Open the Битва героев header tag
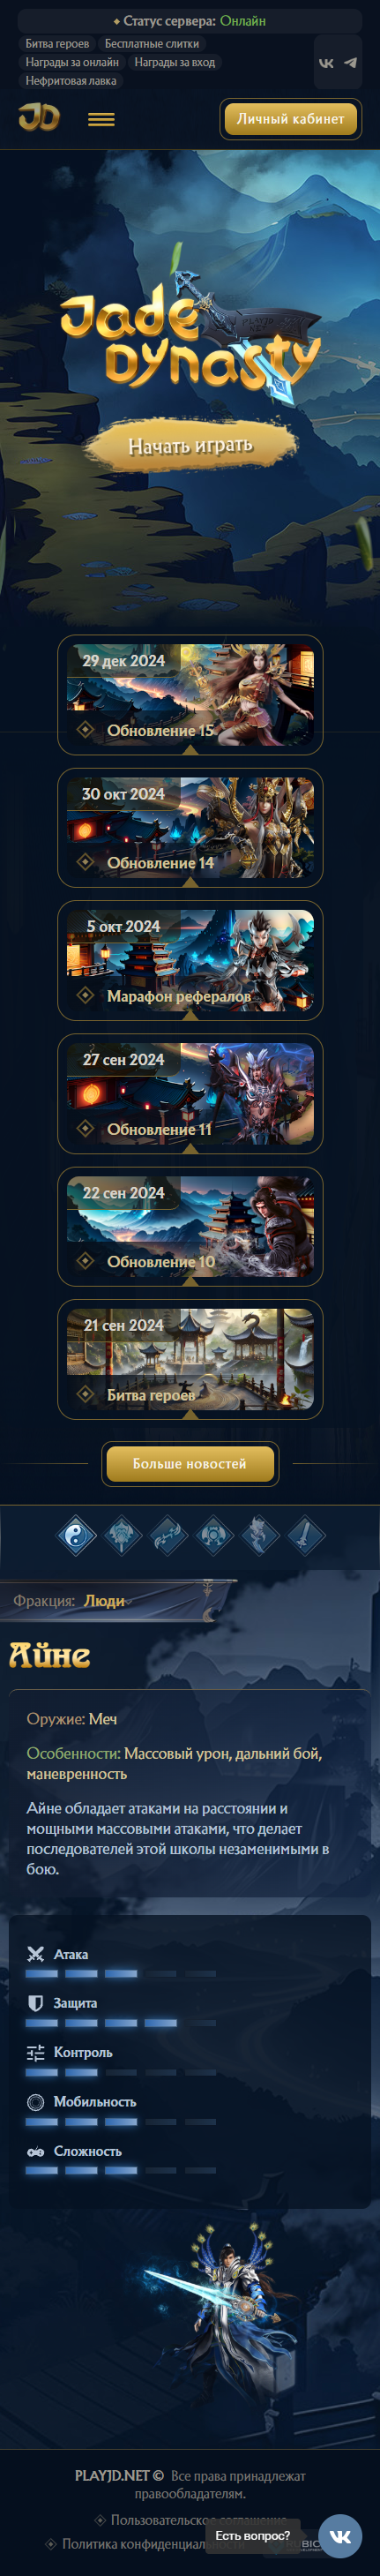The image size is (380, 2576). click(57, 44)
